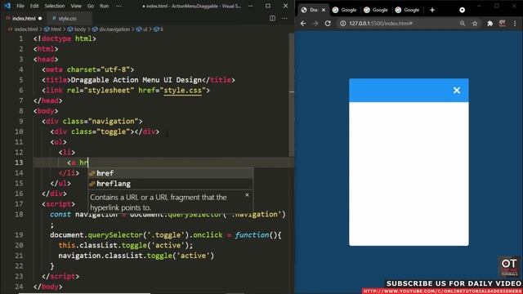
Task: Click 'Draggable Action Menu UI Design' title text
Action: 136,80
